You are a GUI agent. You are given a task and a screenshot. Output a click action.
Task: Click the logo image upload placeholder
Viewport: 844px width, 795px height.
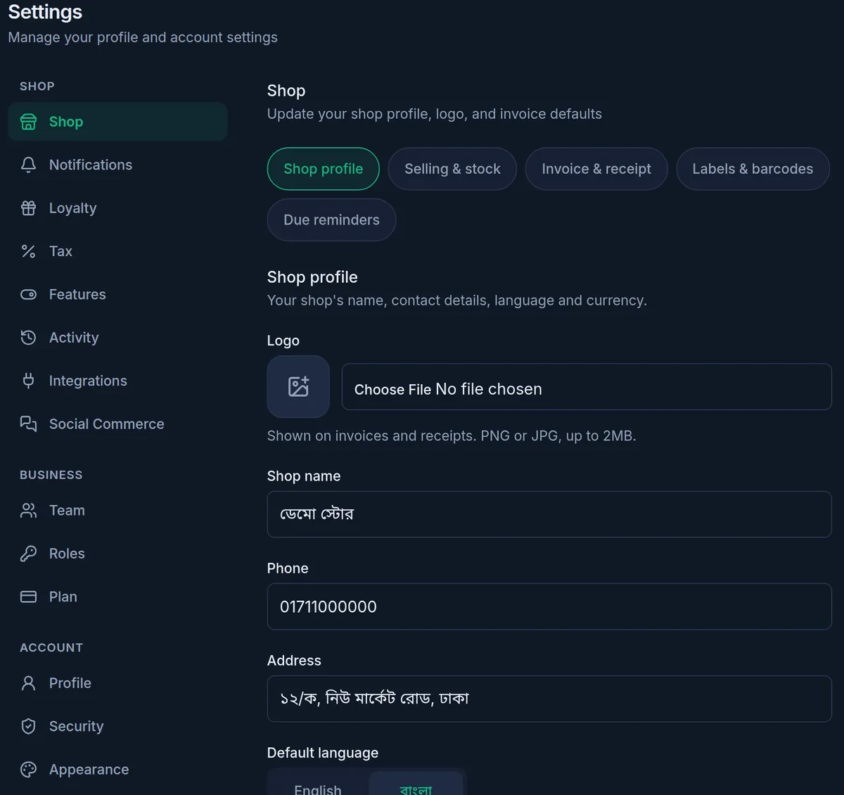pos(298,386)
